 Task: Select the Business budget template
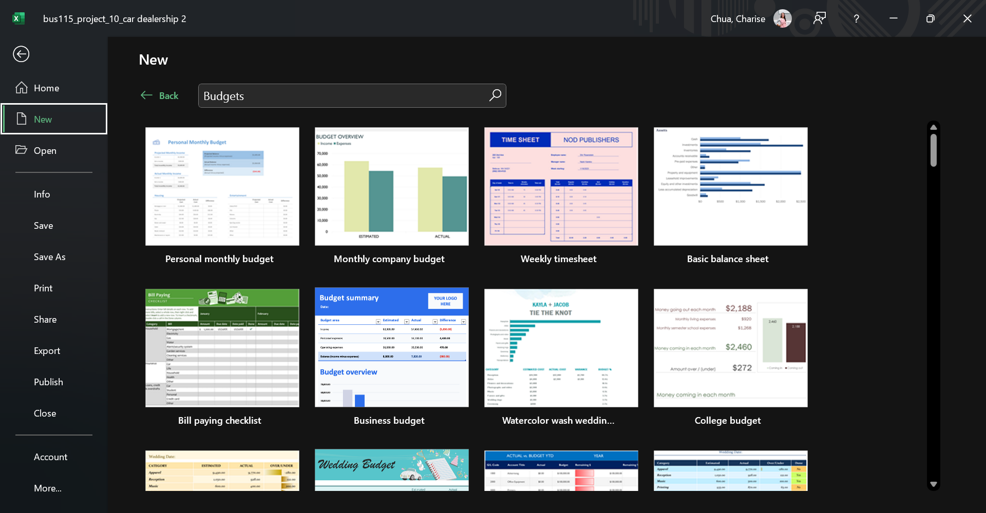coord(391,358)
